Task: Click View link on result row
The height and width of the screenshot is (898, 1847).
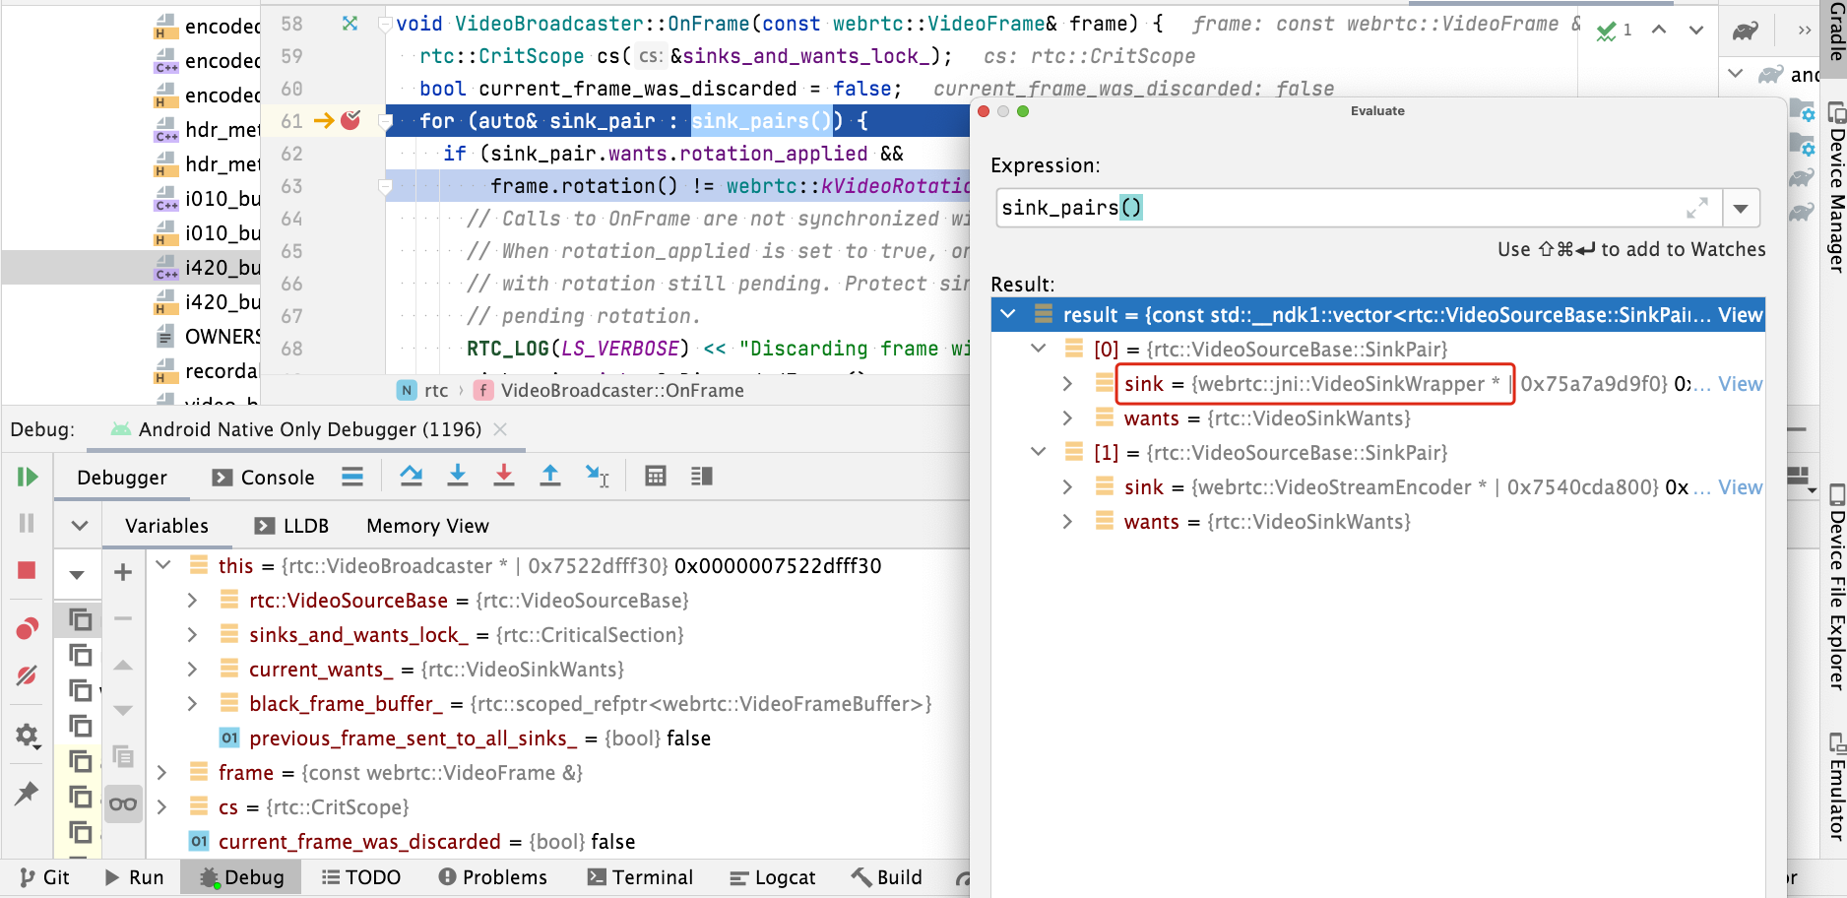Action: (1740, 315)
